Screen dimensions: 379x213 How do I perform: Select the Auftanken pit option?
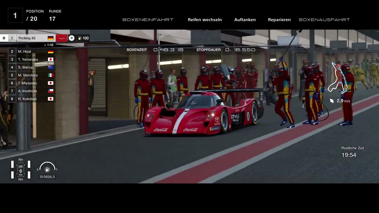(x=245, y=20)
